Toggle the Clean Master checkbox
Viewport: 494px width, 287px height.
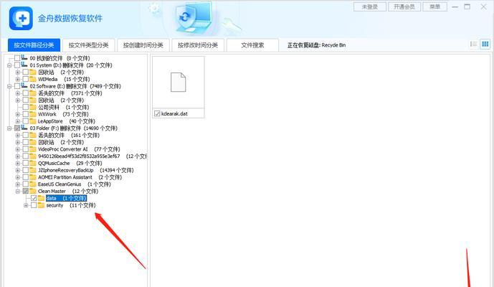[26, 191]
